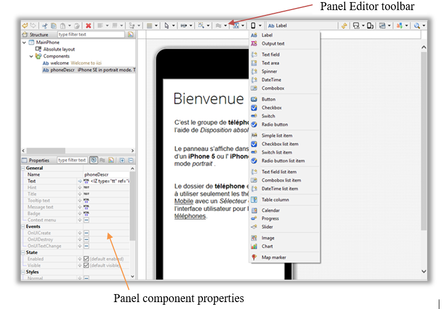This screenshot has height=309, width=442.
Task: Toggle the clock filter button in Properties
Action: click(93, 160)
